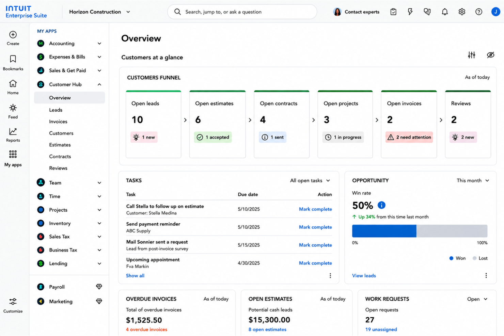504x336 pixels.
Task: Open Reports from the left rail
Action: click(13, 135)
